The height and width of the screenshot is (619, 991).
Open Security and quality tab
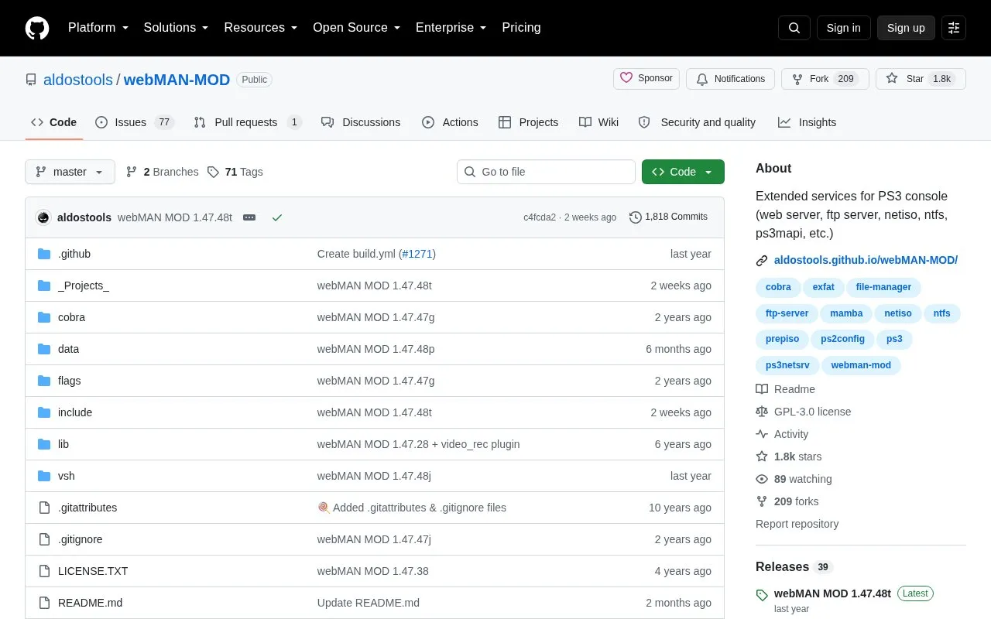click(x=697, y=122)
